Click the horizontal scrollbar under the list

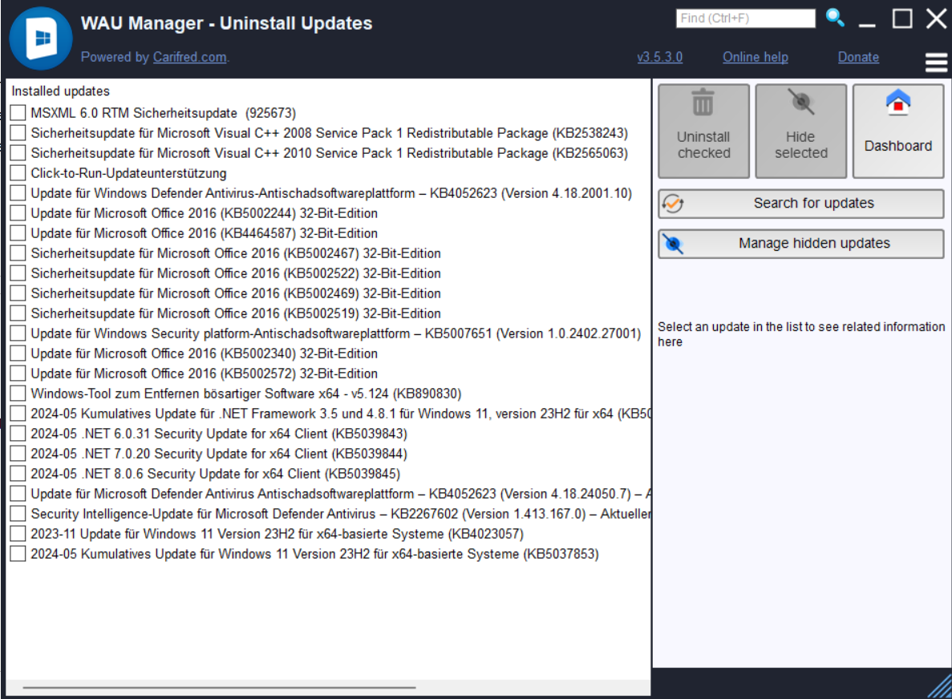tap(219, 687)
